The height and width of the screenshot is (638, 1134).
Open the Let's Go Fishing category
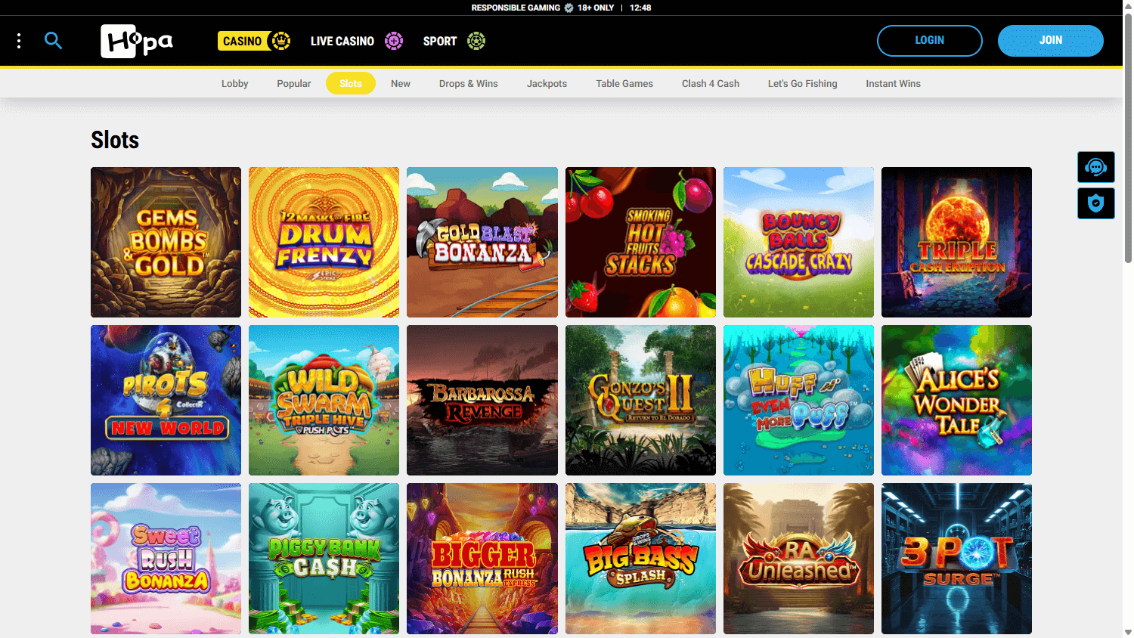click(x=802, y=83)
